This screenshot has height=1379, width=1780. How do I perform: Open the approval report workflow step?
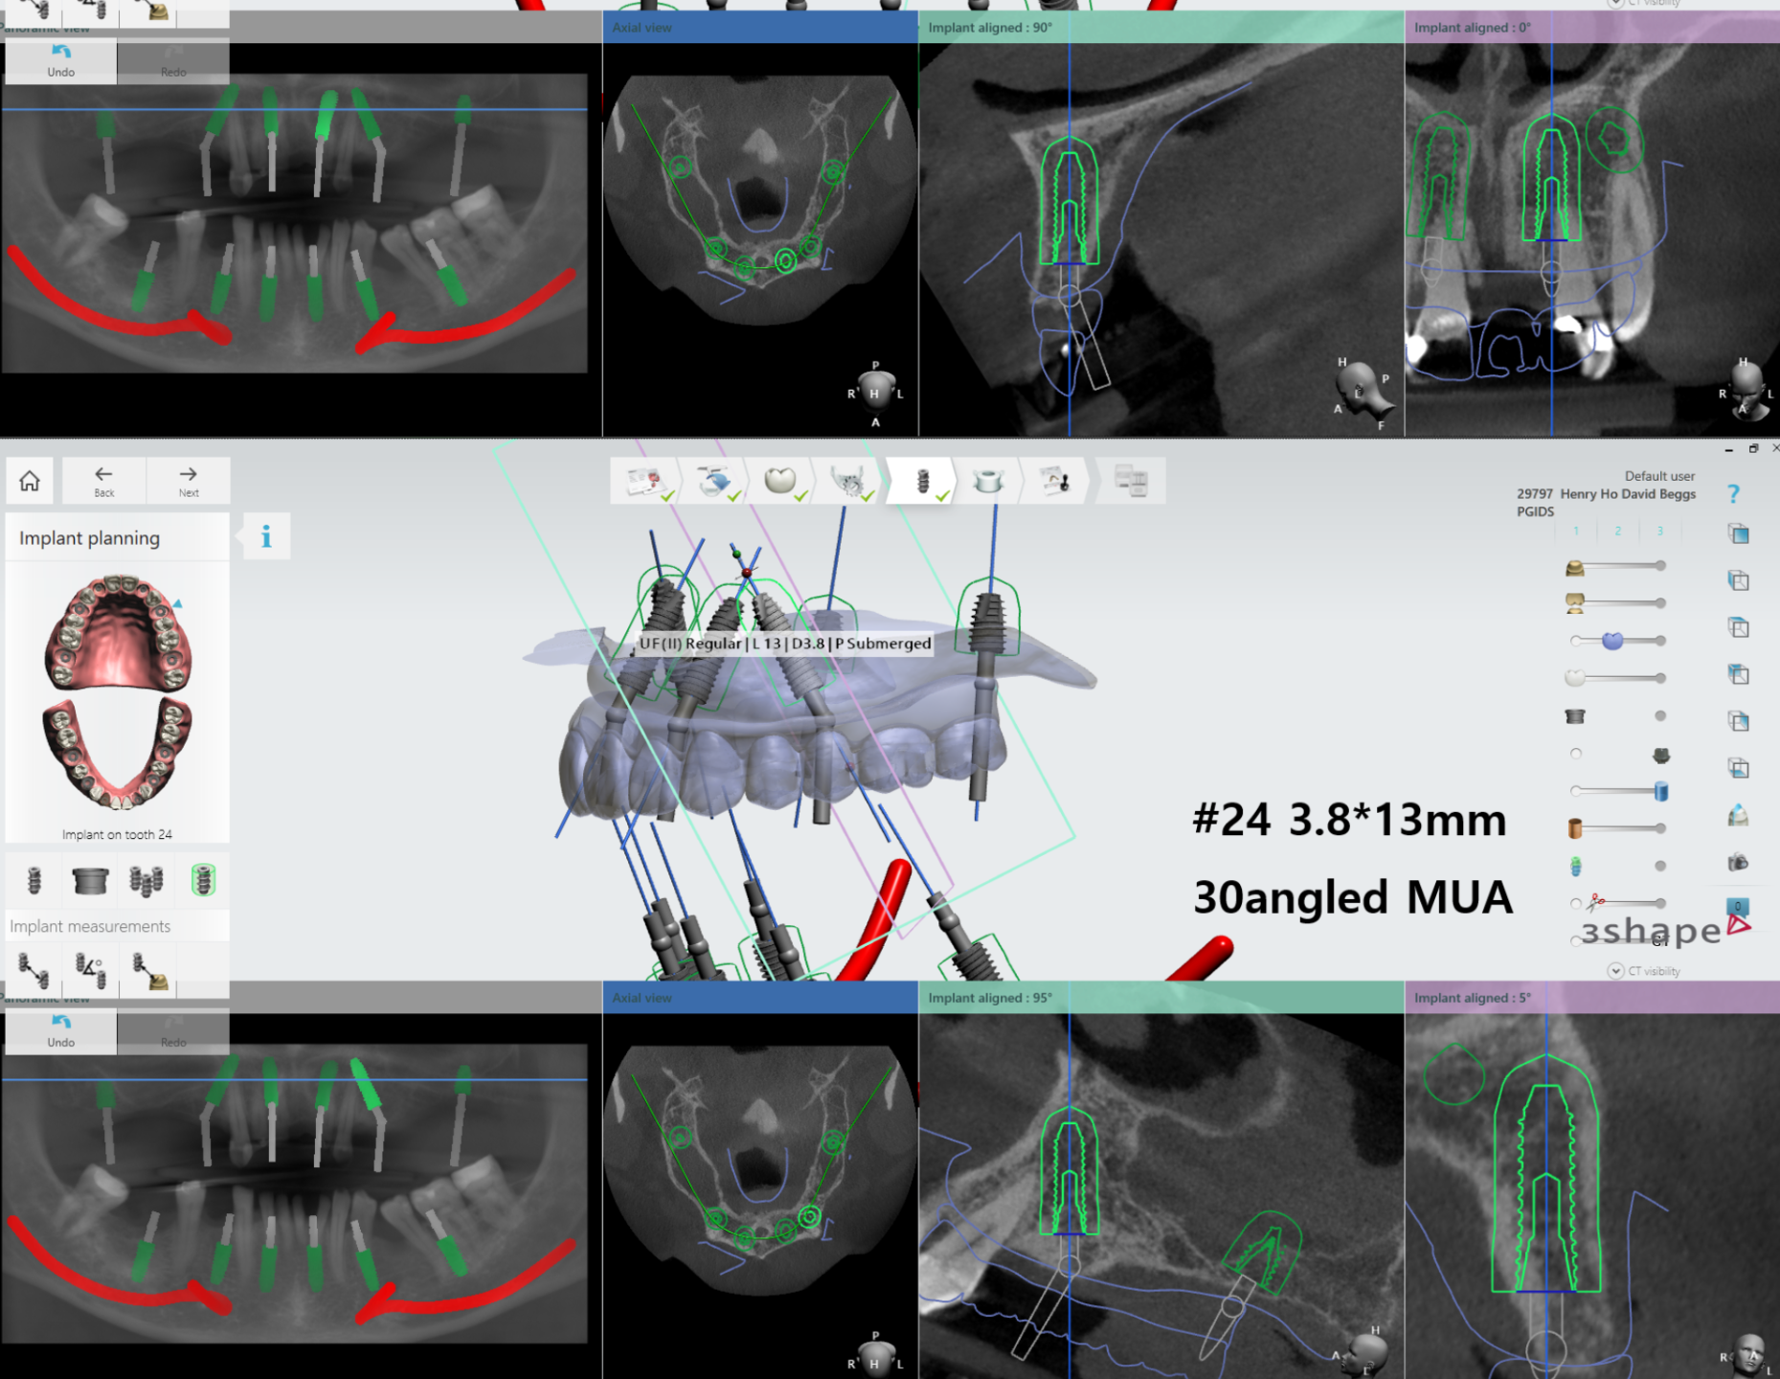point(1054,481)
